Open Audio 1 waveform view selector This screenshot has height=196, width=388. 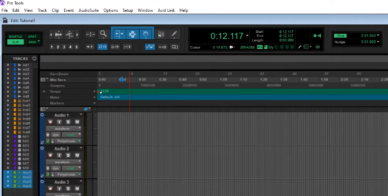[62, 128]
